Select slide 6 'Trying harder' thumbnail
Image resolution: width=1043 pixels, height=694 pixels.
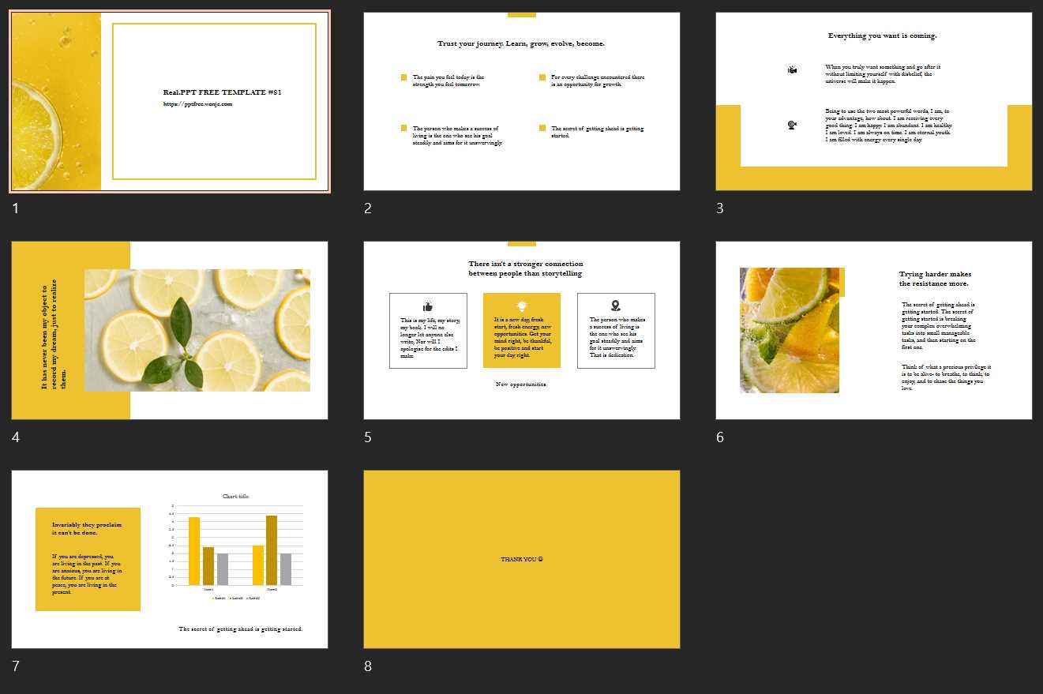click(x=874, y=331)
